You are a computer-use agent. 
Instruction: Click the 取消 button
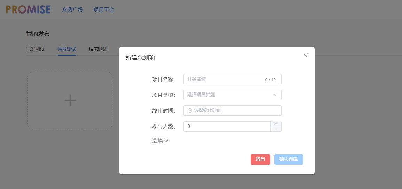260,159
